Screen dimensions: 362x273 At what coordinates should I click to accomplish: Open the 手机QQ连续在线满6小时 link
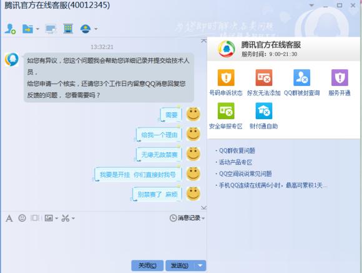273,185
